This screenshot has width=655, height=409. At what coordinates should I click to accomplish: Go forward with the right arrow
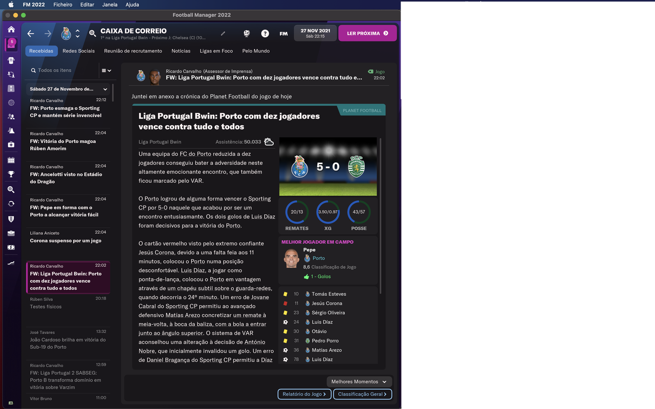[48, 34]
